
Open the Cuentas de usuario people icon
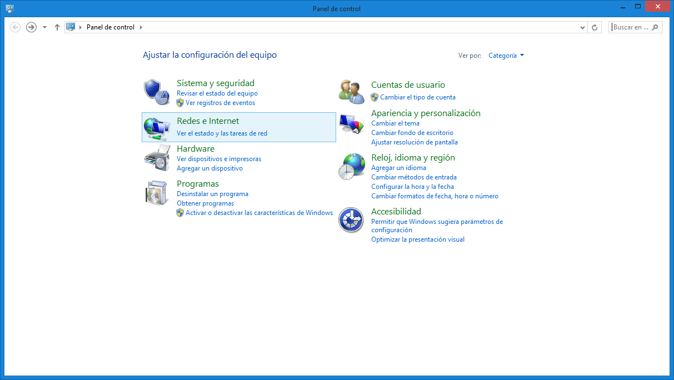point(351,92)
